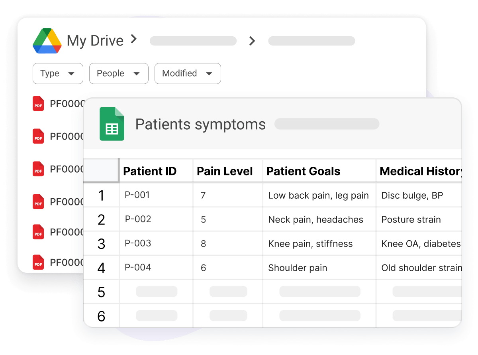Click the third PDF file icon

38,169
